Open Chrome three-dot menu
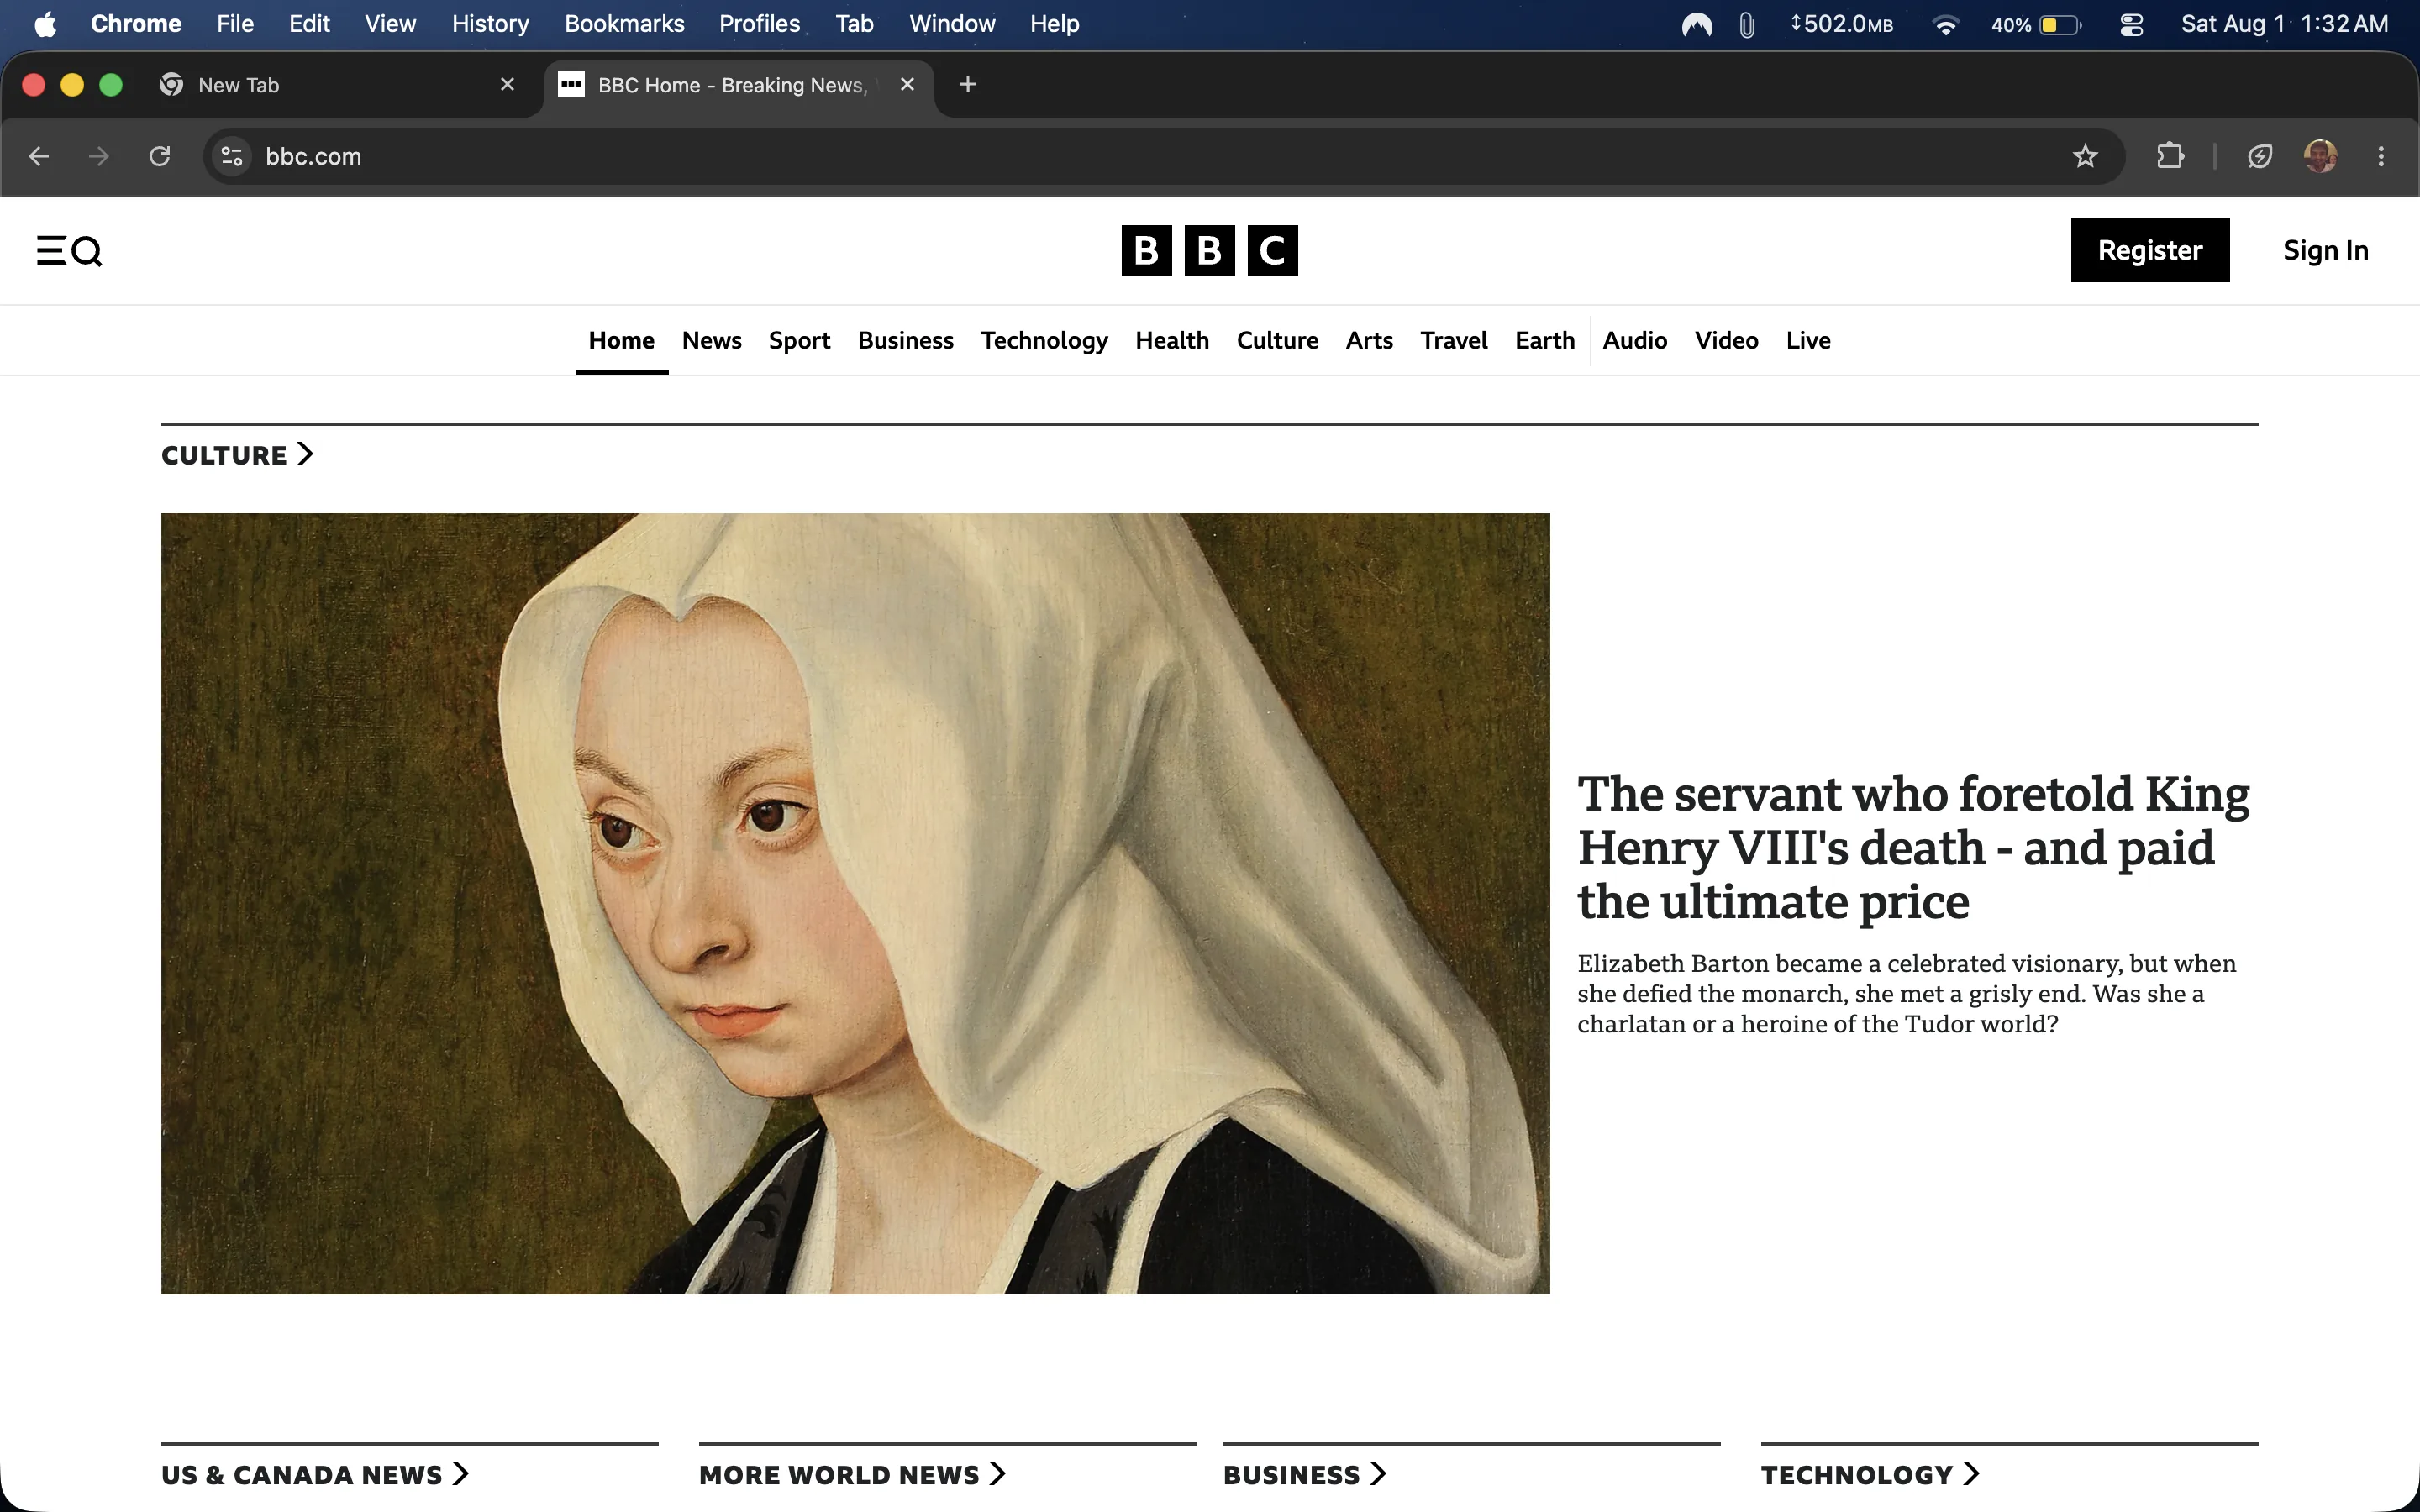The height and width of the screenshot is (1512, 2420). (2381, 156)
